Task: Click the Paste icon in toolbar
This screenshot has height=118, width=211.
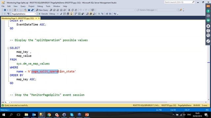Action: click(76, 10)
